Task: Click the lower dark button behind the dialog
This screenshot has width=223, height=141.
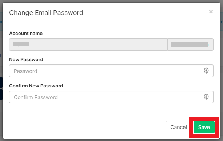Action: (1, 95)
